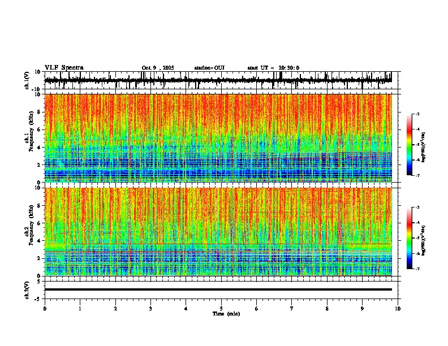Click the "8" kHz tick on ch.1 frequency axis

40,112
